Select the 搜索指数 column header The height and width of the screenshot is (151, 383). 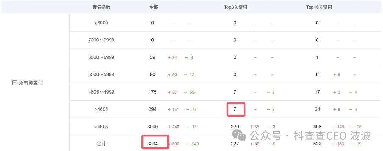click(x=101, y=7)
